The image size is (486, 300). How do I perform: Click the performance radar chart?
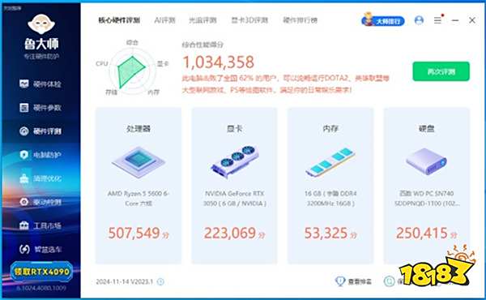click(x=132, y=71)
